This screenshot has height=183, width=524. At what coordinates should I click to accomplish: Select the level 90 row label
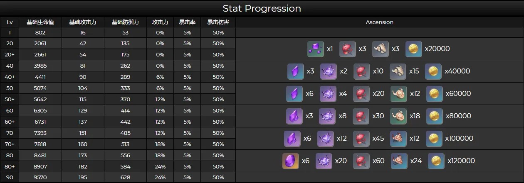tap(10, 178)
